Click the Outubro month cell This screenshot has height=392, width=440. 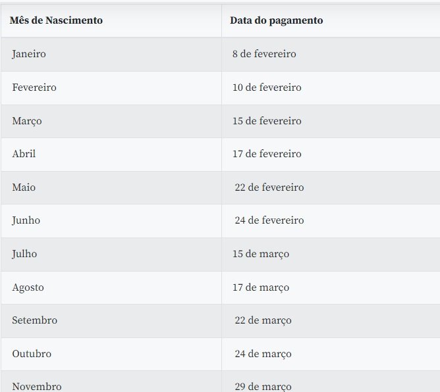(x=32, y=354)
